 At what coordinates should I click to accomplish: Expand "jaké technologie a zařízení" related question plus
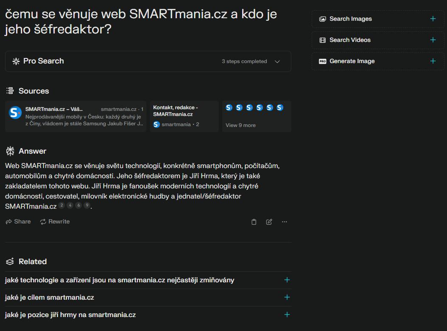[x=287, y=280]
